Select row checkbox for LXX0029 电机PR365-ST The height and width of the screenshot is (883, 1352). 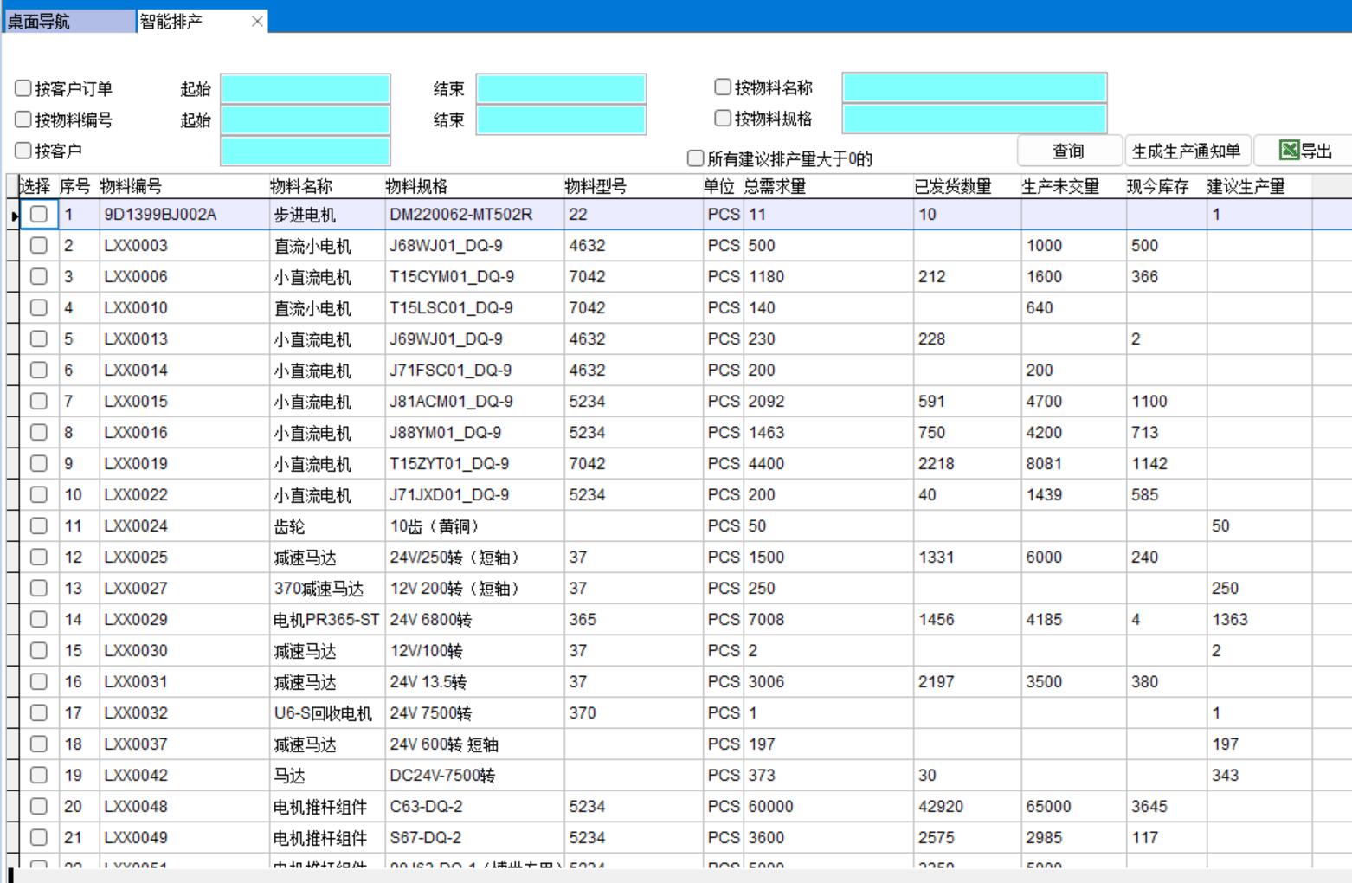click(x=38, y=620)
